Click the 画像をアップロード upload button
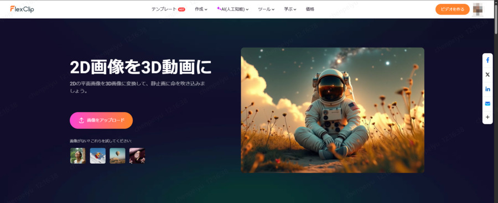 point(101,121)
